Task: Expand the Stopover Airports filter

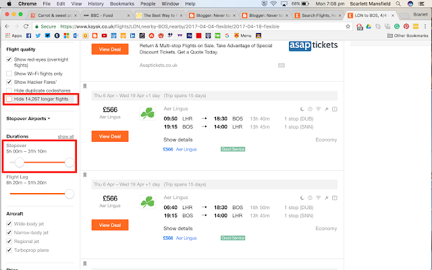Action: [x=28, y=119]
